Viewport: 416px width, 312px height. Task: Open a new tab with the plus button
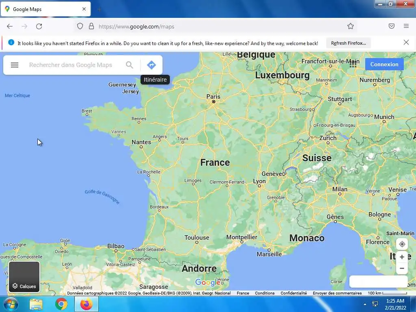tap(99, 9)
